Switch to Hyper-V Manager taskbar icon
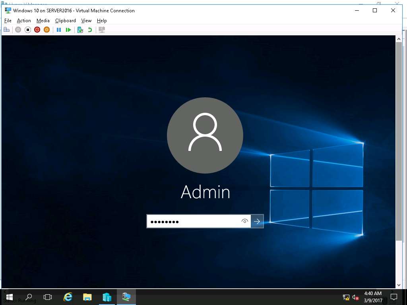Screen dimensions: 407x305 107,297
